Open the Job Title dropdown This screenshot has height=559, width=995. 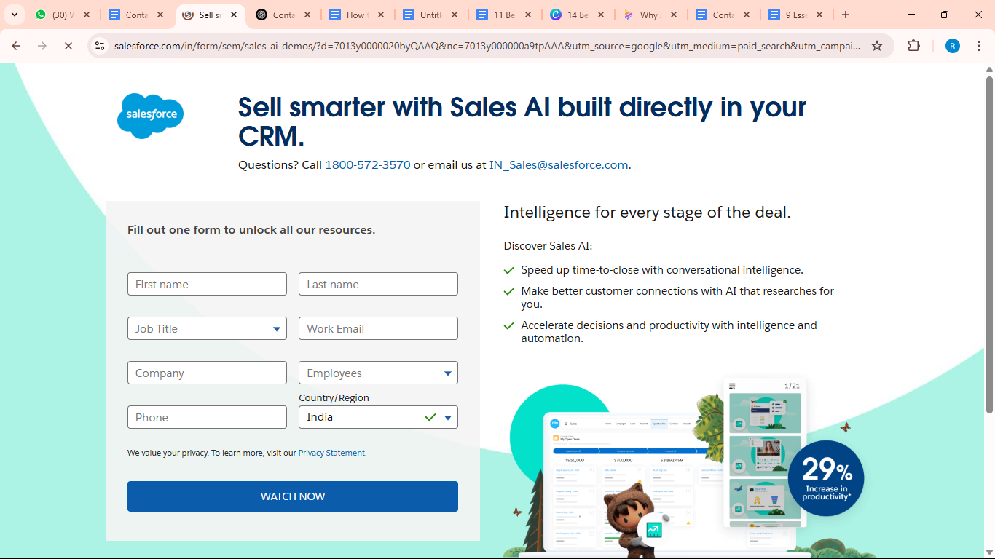207,328
